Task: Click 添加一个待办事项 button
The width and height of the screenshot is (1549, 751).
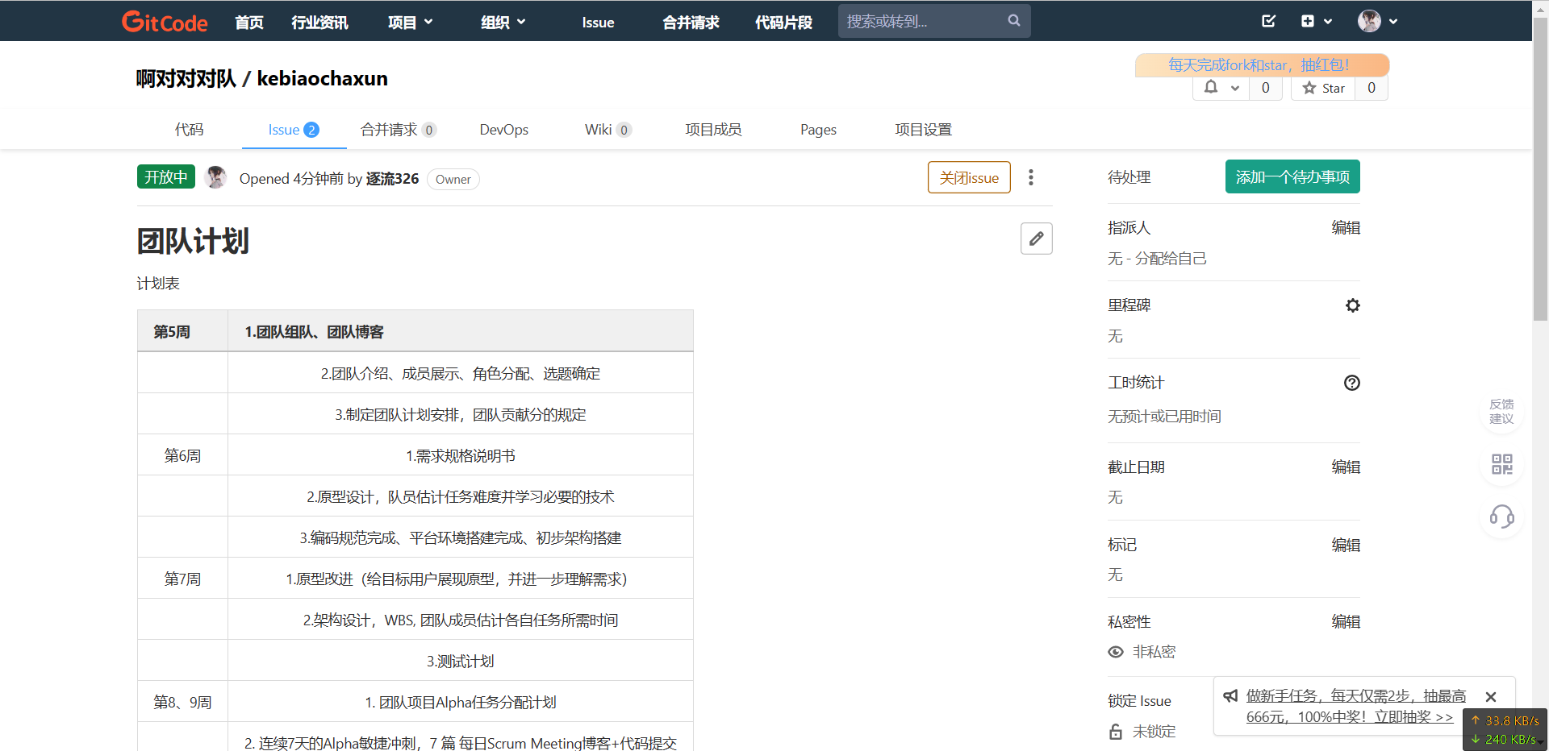Action: 1292,176
